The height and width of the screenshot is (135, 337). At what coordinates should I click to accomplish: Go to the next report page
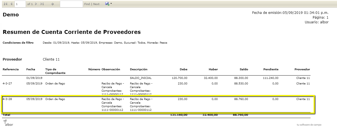(36, 4)
